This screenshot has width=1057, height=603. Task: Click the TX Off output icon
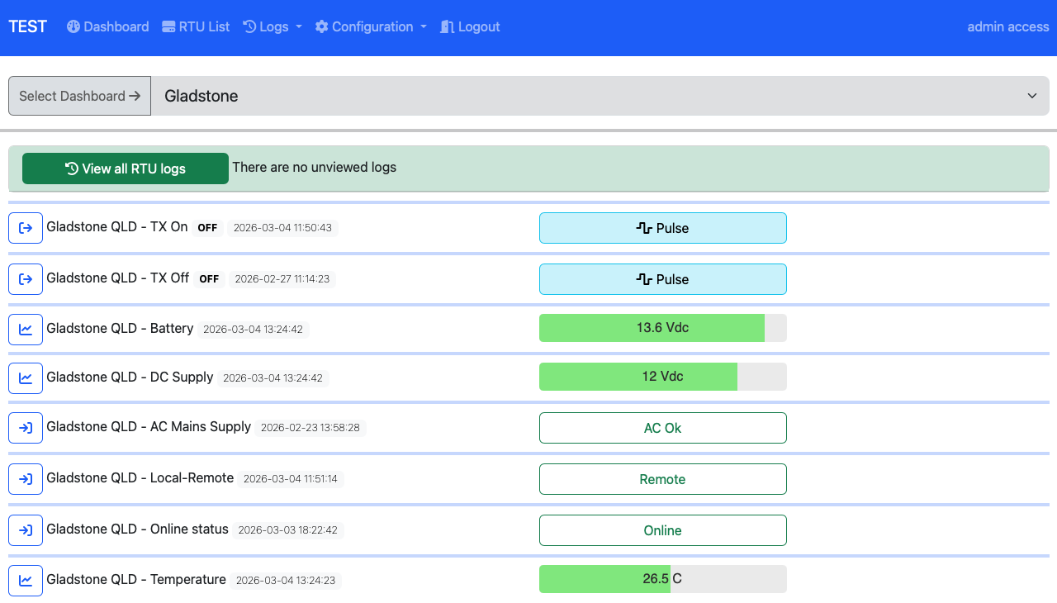[26, 279]
